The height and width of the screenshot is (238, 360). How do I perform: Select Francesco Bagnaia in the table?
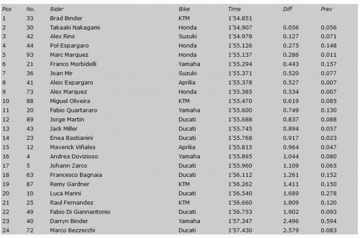tap(76, 175)
